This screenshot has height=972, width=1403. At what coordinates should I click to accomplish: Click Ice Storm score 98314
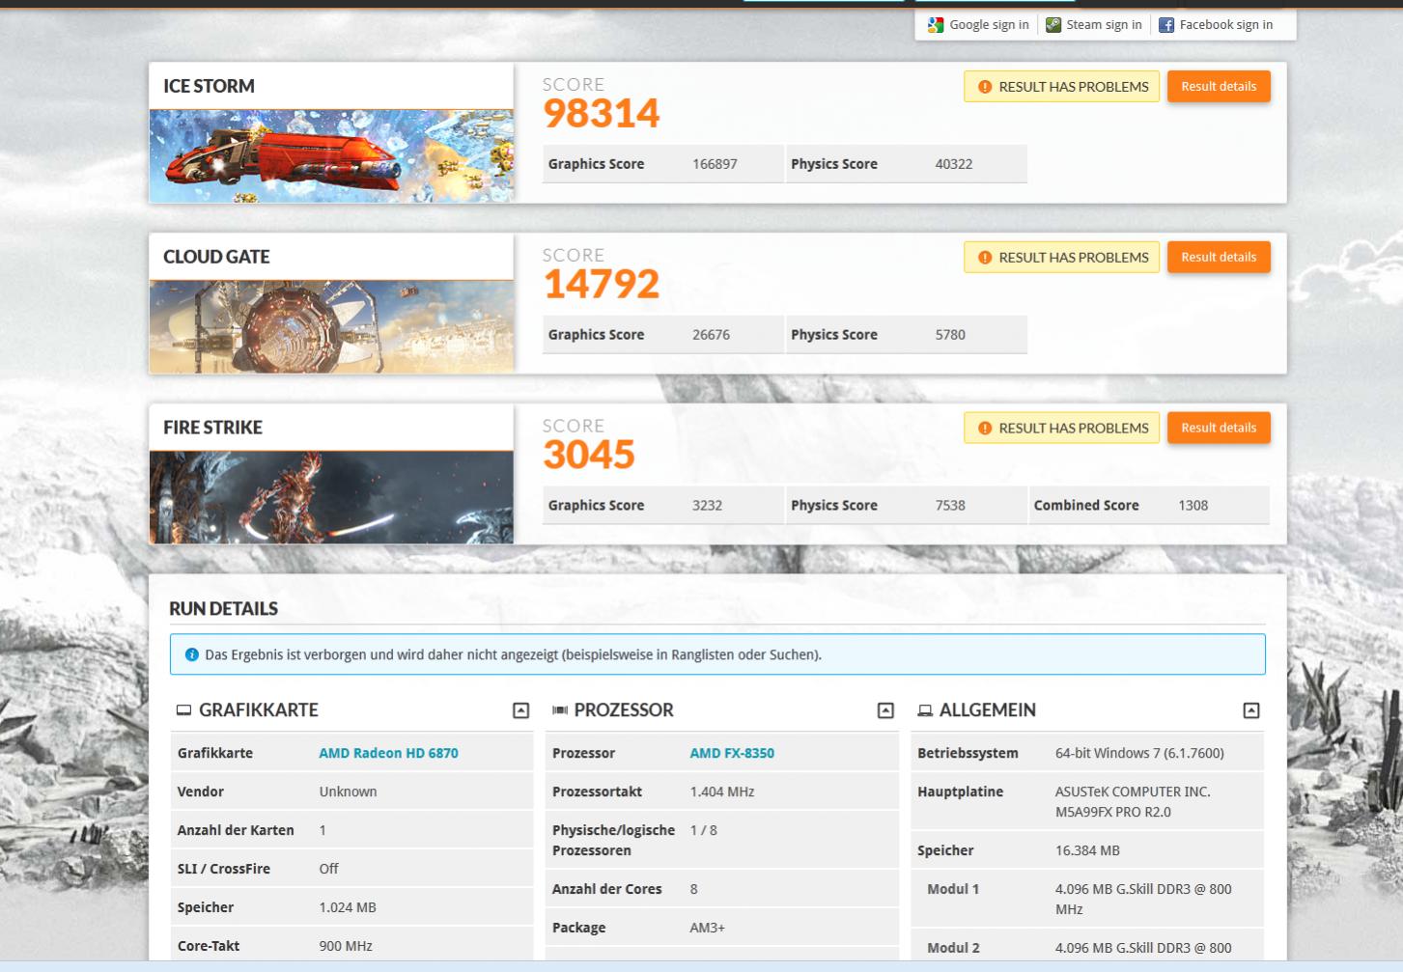pos(602,113)
